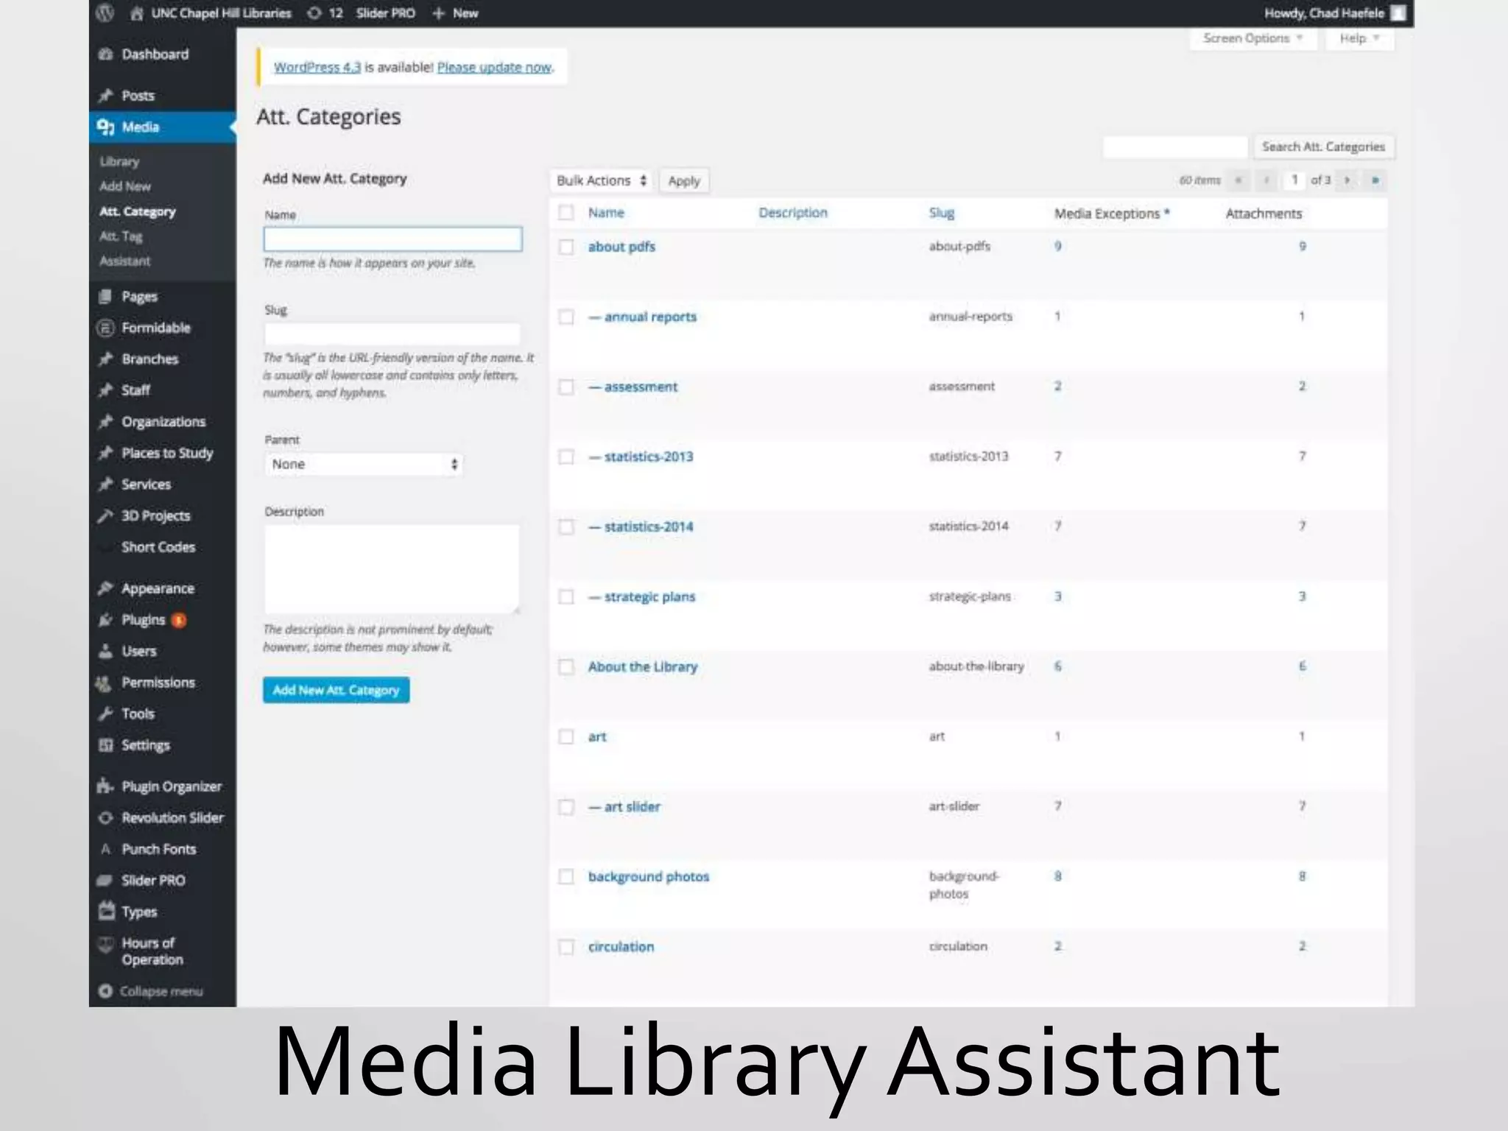The width and height of the screenshot is (1508, 1131).
Task: Click the WordPress logo icon
Action: tap(105, 13)
